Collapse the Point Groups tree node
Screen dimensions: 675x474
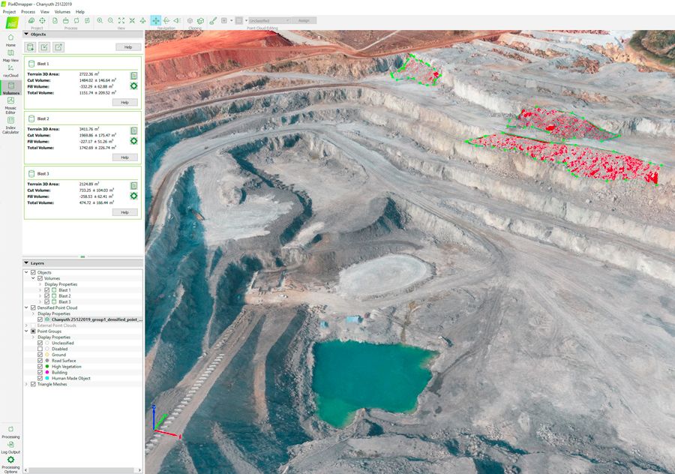(x=26, y=331)
